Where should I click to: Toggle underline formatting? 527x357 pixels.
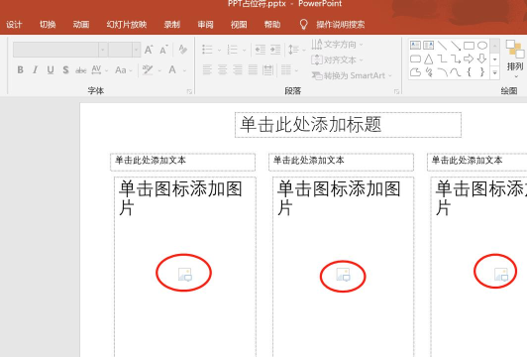tap(51, 70)
